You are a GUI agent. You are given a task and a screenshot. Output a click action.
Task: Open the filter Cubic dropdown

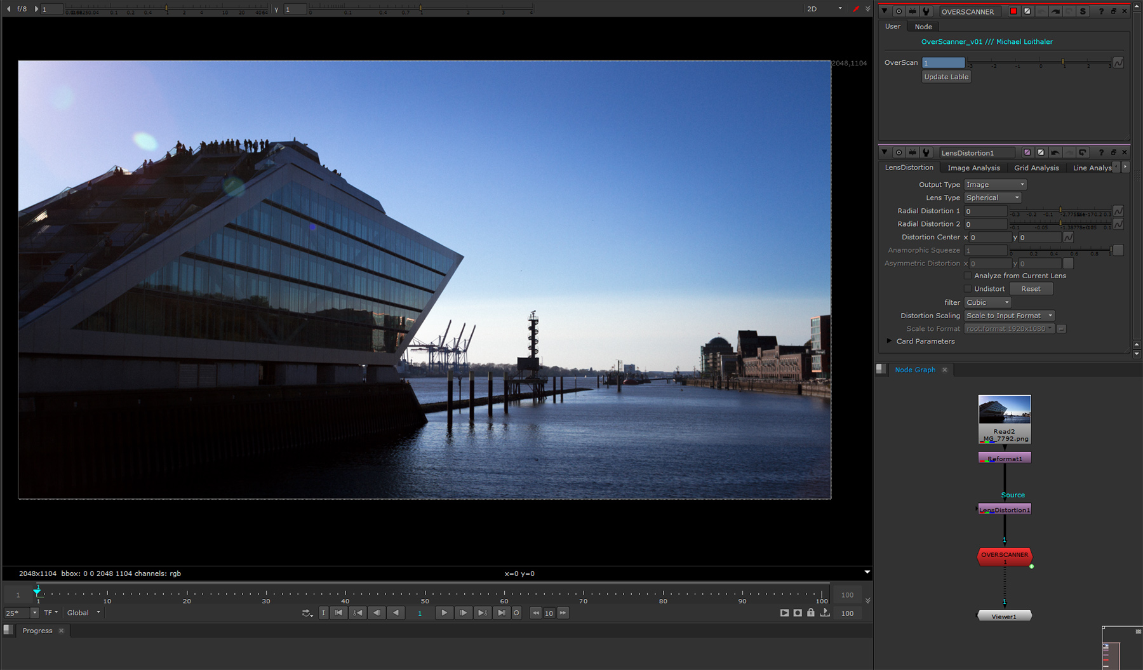pyautogui.click(x=987, y=303)
